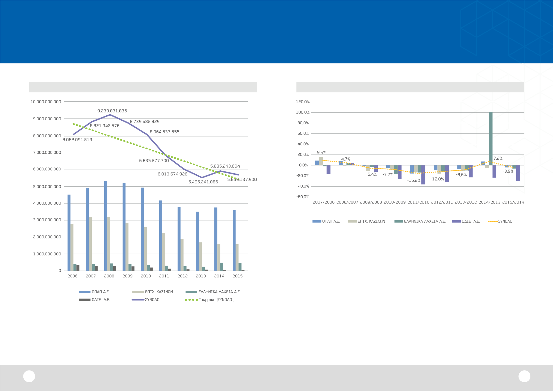Click the data label 8.062.091.819
The width and height of the screenshot is (553, 391).
point(77,140)
